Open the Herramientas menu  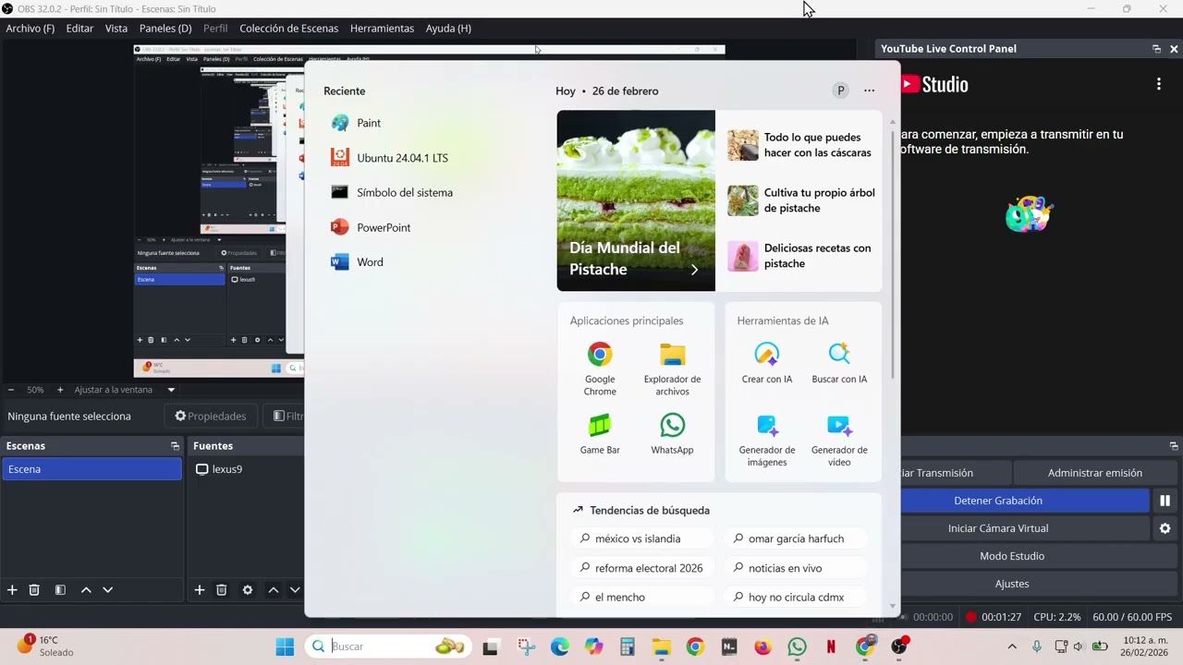click(x=382, y=29)
